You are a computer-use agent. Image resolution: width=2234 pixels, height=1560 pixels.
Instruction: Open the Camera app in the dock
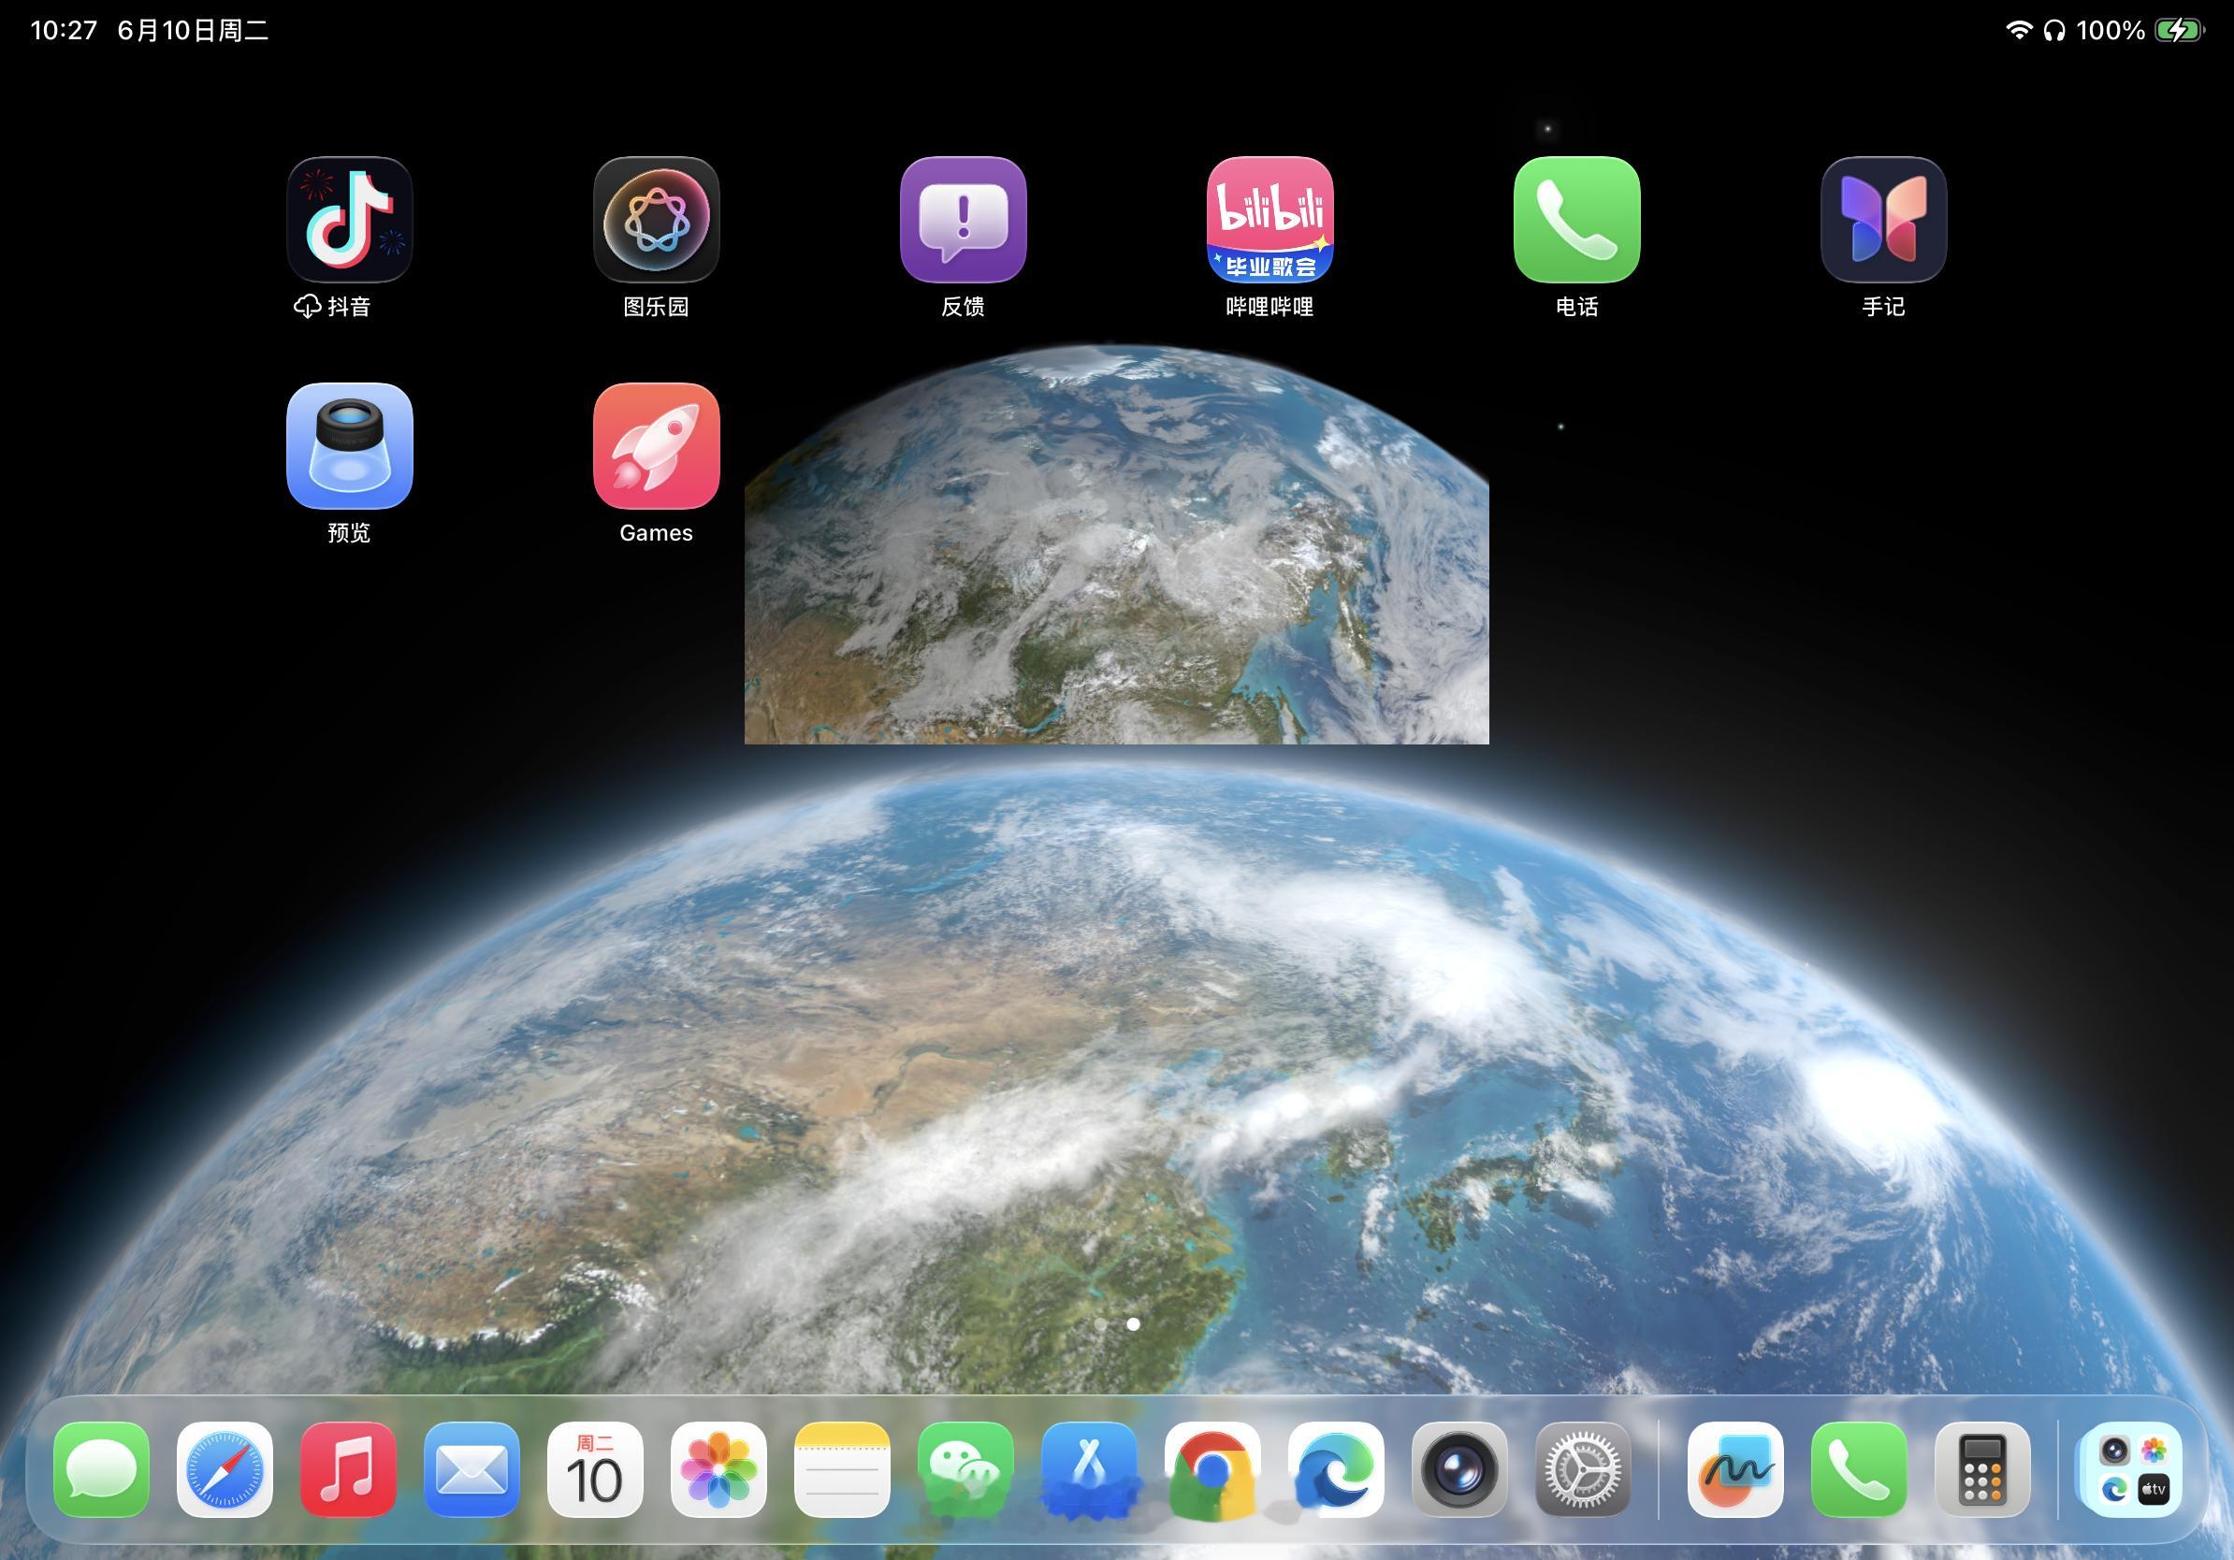pyautogui.click(x=1459, y=1469)
